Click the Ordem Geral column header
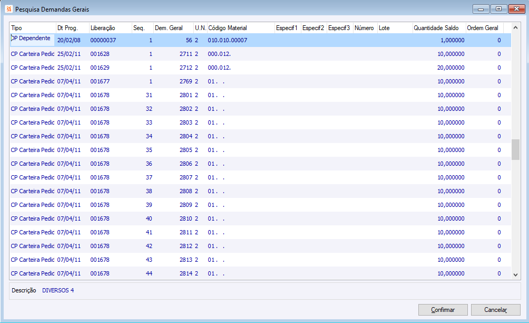 click(x=484, y=28)
